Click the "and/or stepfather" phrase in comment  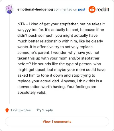tap(84, 58)
